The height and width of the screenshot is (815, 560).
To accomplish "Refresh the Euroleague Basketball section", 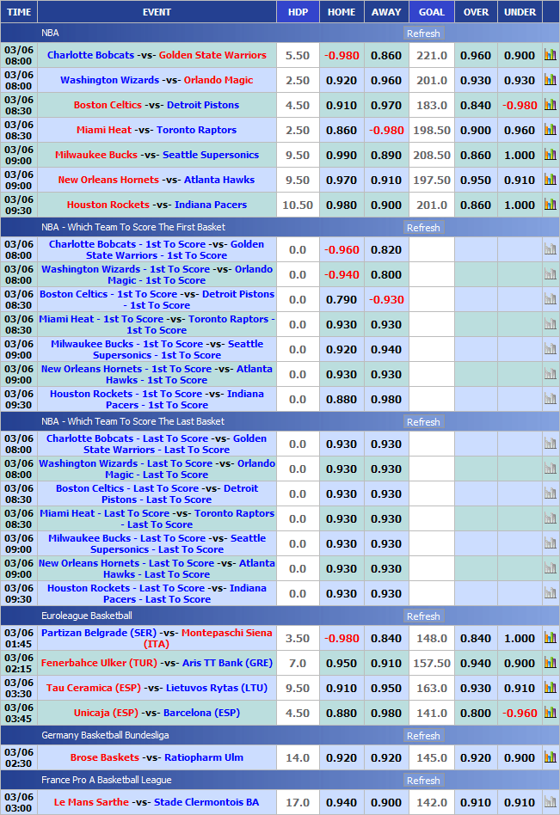I will point(423,616).
